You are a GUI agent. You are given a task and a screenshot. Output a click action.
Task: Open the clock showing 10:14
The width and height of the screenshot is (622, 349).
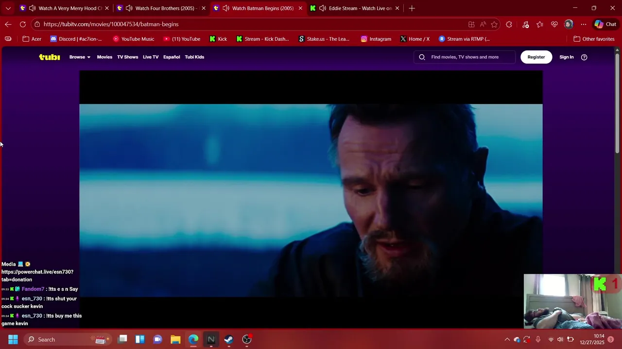[592, 339]
